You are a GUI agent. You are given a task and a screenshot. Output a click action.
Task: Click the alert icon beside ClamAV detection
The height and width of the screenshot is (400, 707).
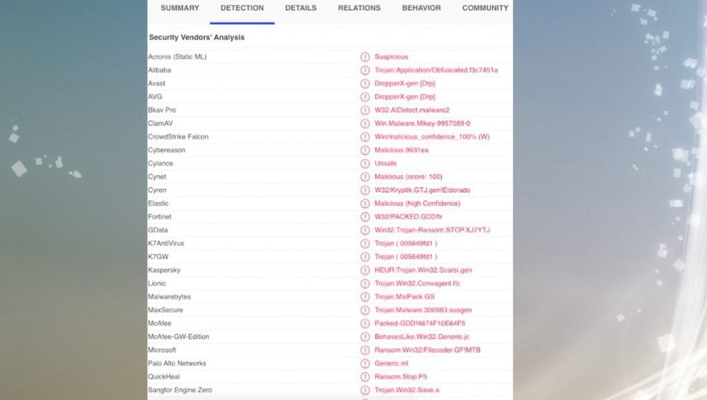(365, 123)
